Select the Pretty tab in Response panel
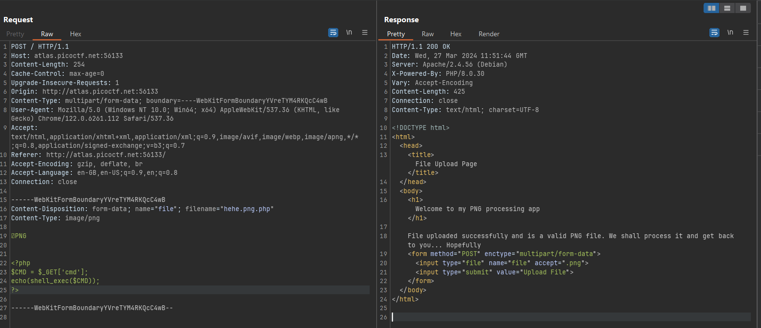 point(396,34)
